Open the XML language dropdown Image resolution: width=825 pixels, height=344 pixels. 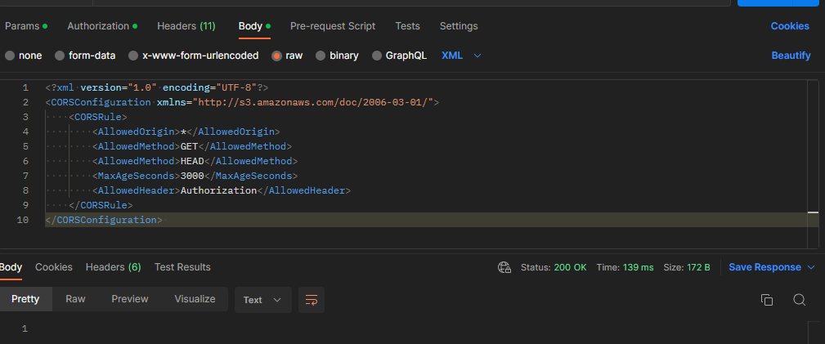pyautogui.click(x=461, y=56)
